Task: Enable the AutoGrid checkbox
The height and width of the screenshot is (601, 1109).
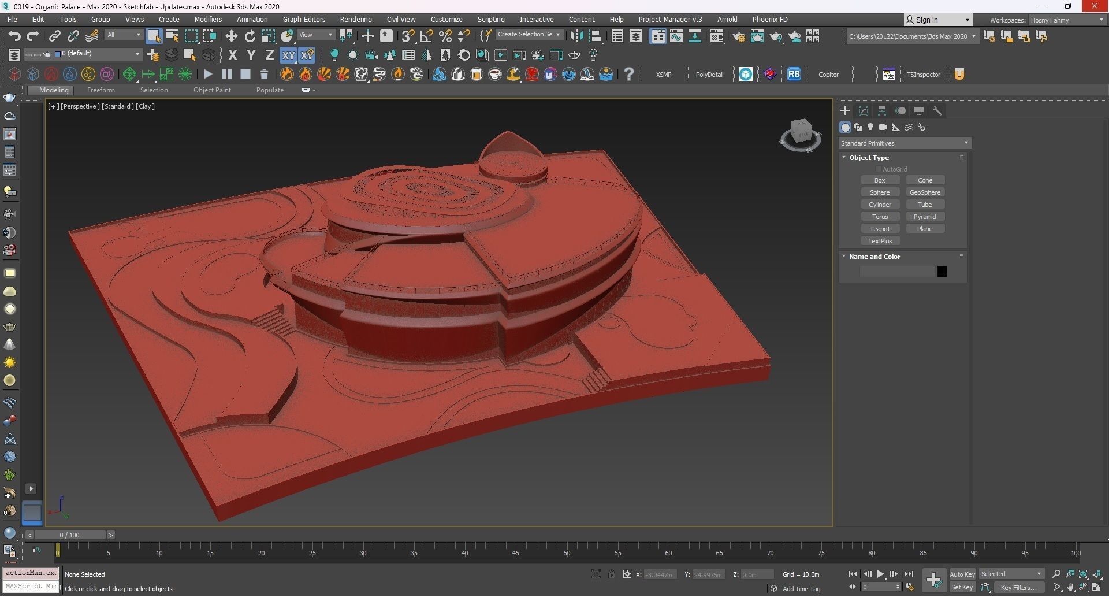Action: pos(879,169)
